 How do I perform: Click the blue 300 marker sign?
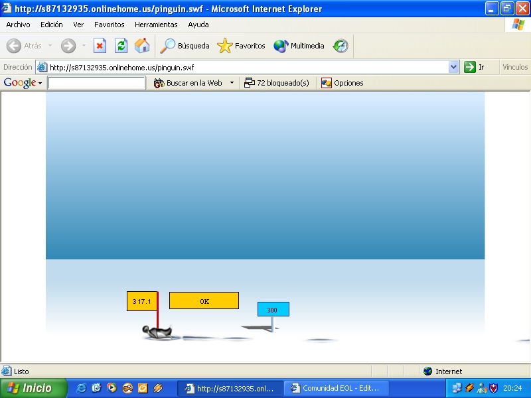click(273, 309)
